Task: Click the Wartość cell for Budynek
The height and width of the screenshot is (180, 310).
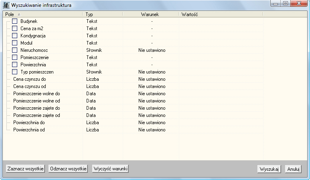Action: pos(221,21)
